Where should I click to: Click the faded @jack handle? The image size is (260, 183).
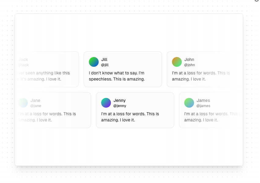click(24, 65)
